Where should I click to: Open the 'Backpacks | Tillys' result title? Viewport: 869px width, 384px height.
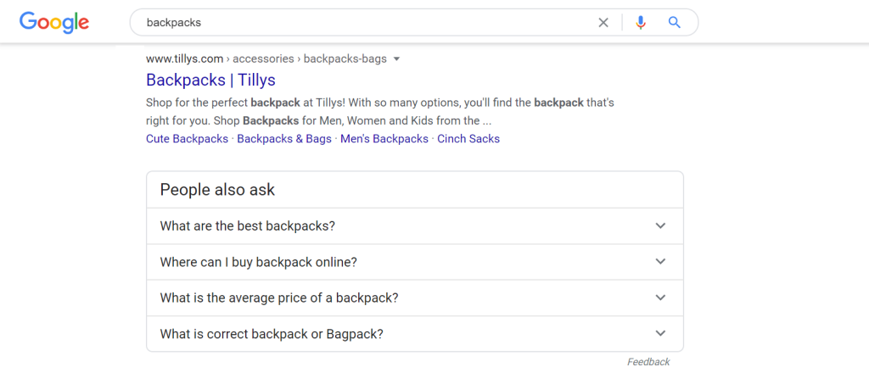click(210, 80)
